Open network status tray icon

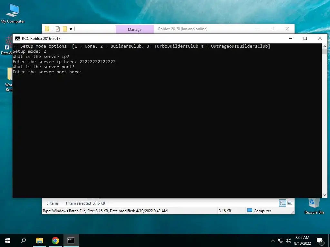coord(281,241)
